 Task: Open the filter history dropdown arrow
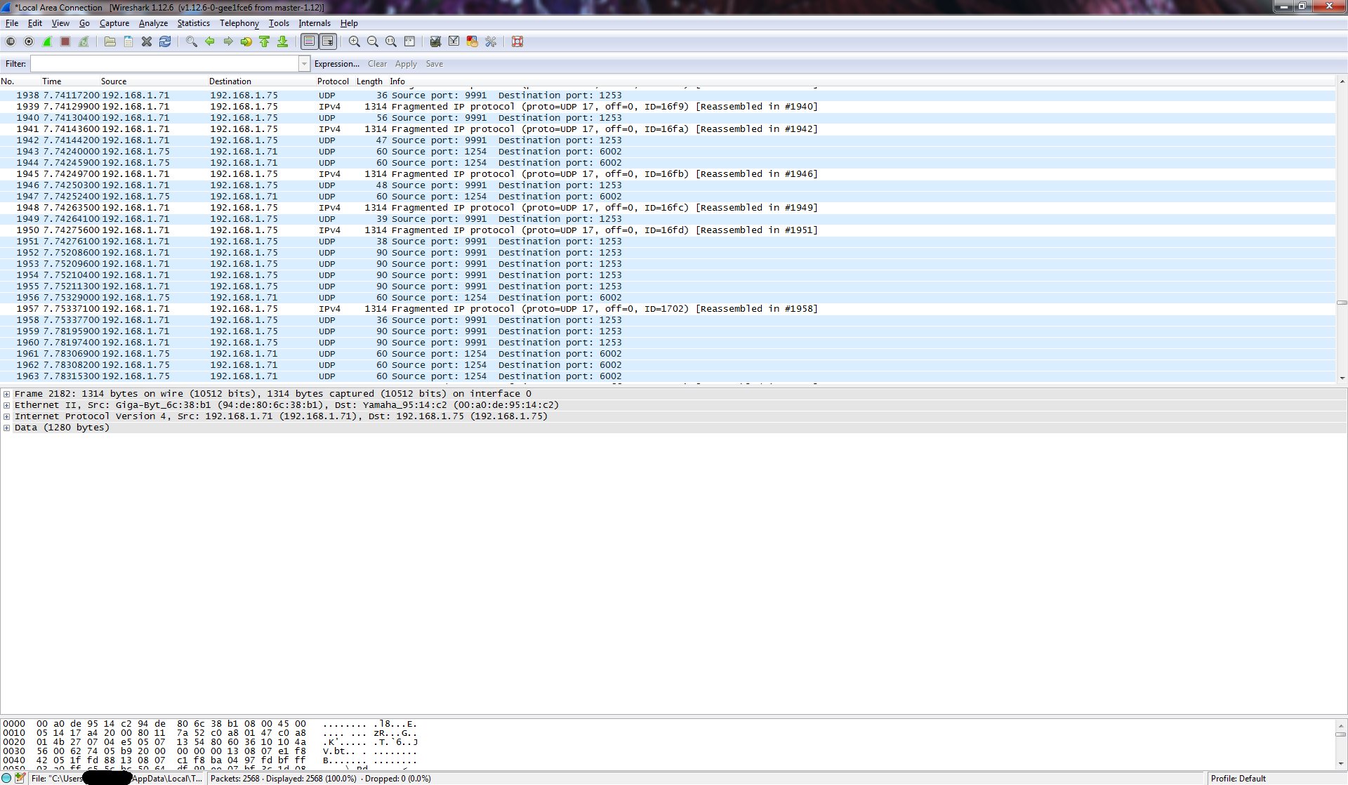304,64
